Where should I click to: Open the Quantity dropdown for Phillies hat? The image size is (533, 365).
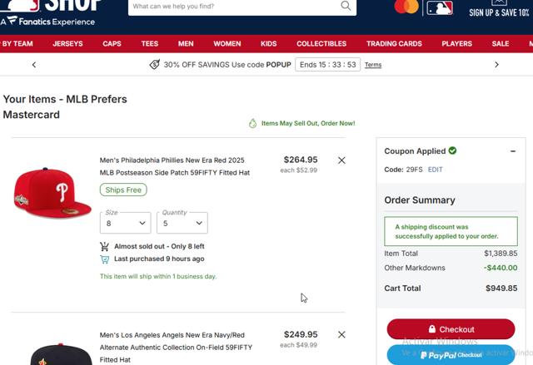(x=182, y=223)
